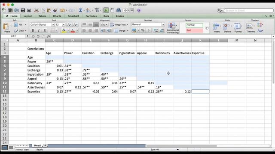Align text left in the Alignment group

[84, 30]
